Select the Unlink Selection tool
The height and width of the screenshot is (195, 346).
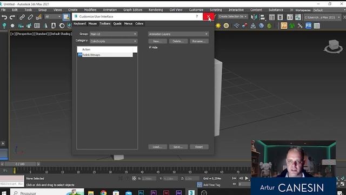(30, 17)
